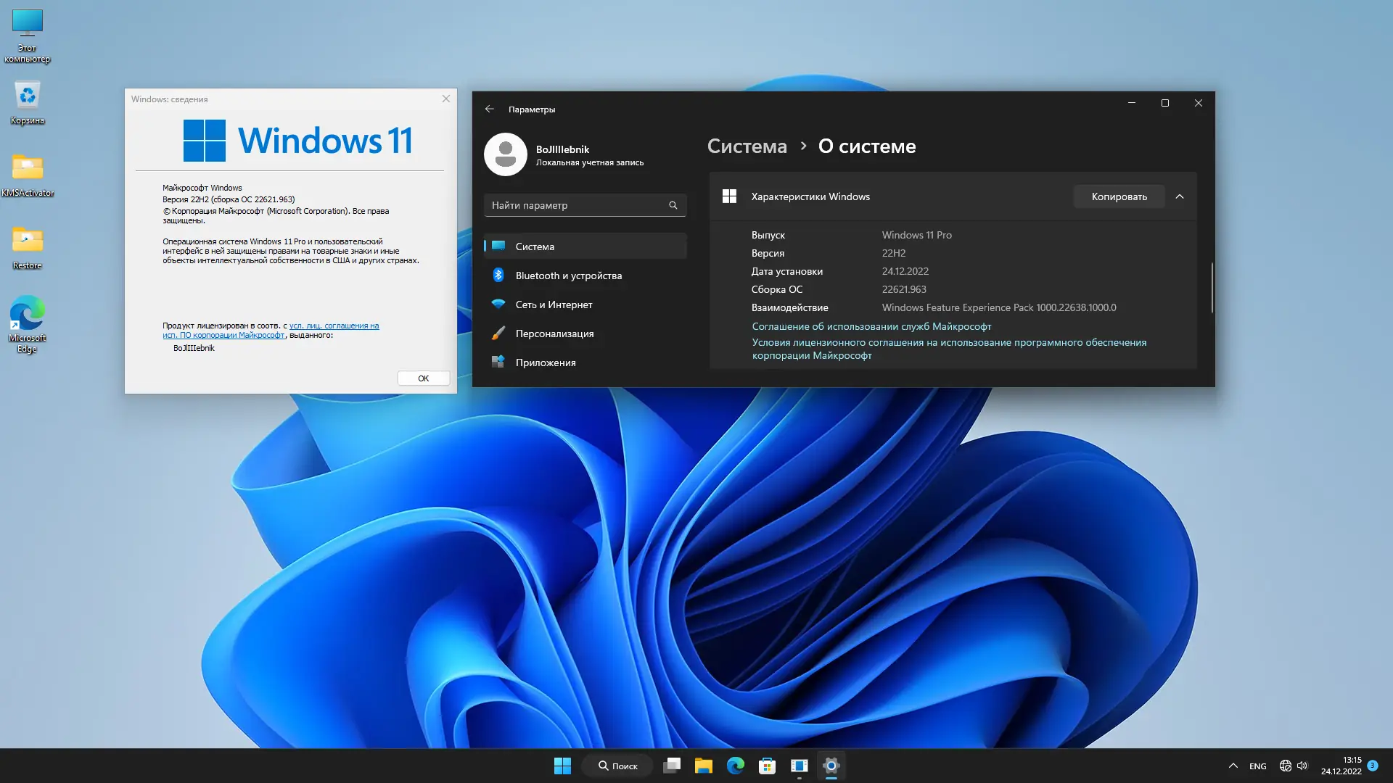
Task: Collapse the Характеристики Windows section chevron
Action: pos(1180,196)
